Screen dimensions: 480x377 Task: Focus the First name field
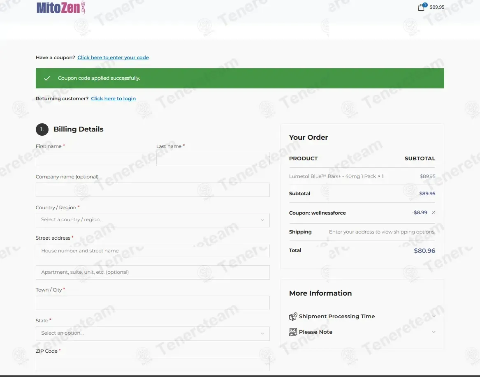[x=93, y=159]
